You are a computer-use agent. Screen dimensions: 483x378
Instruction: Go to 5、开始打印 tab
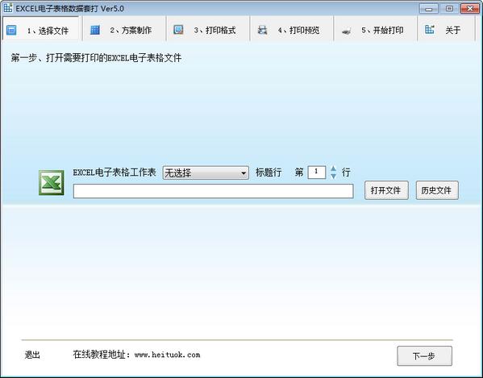click(x=376, y=29)
